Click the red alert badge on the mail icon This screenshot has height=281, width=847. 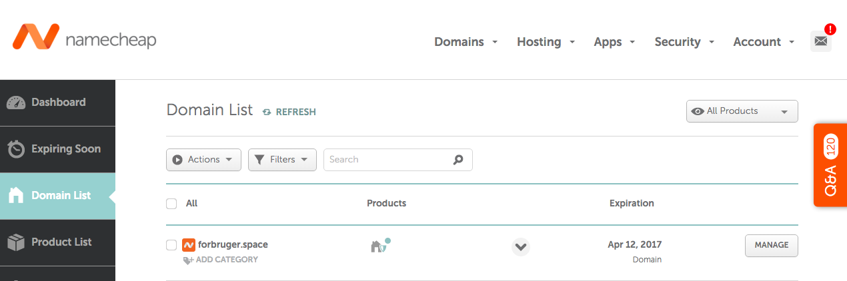click(x=830, y=29)
